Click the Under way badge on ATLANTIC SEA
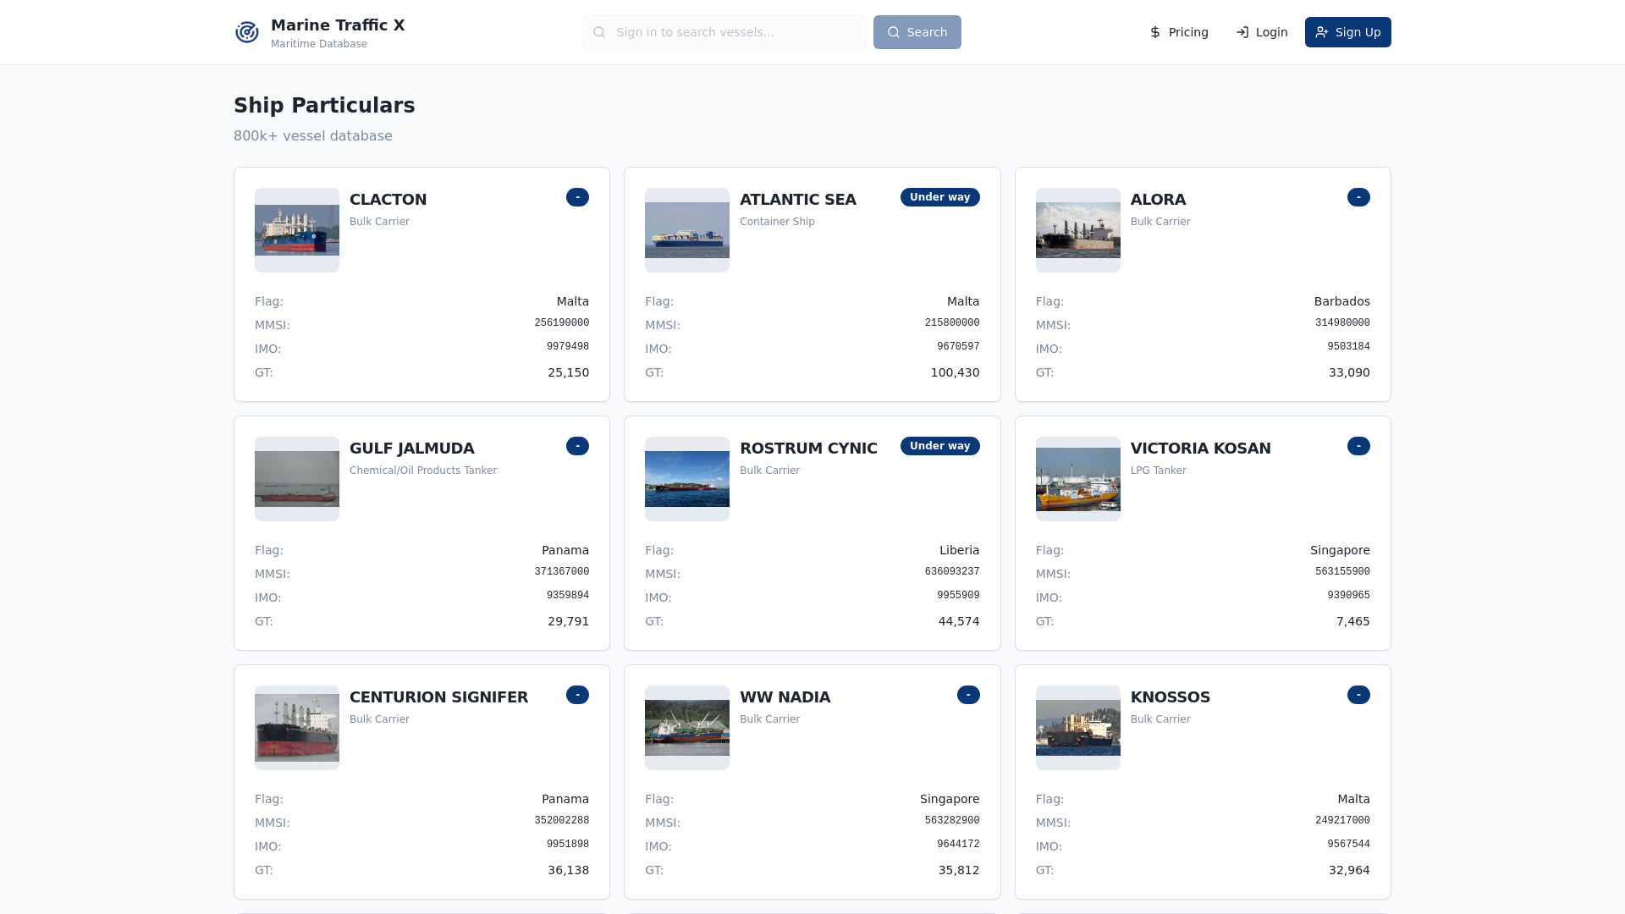 (939, 197)
